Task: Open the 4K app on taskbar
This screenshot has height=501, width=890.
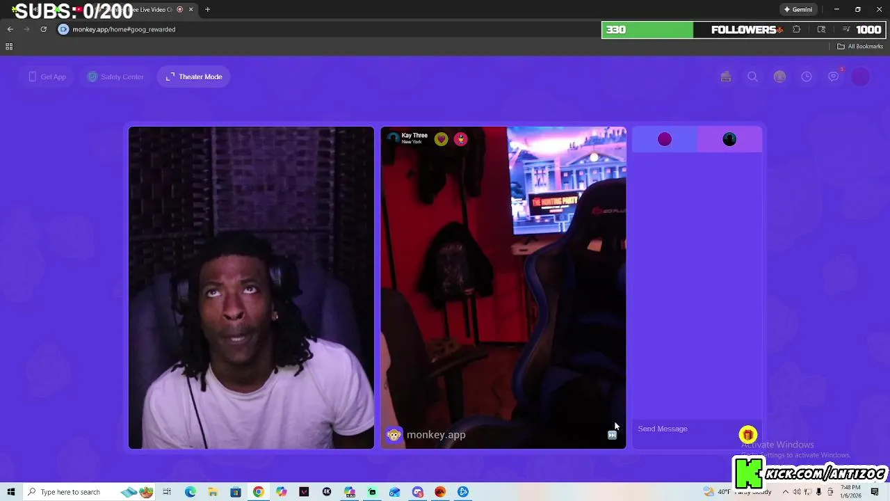Action: click(326, 492)
